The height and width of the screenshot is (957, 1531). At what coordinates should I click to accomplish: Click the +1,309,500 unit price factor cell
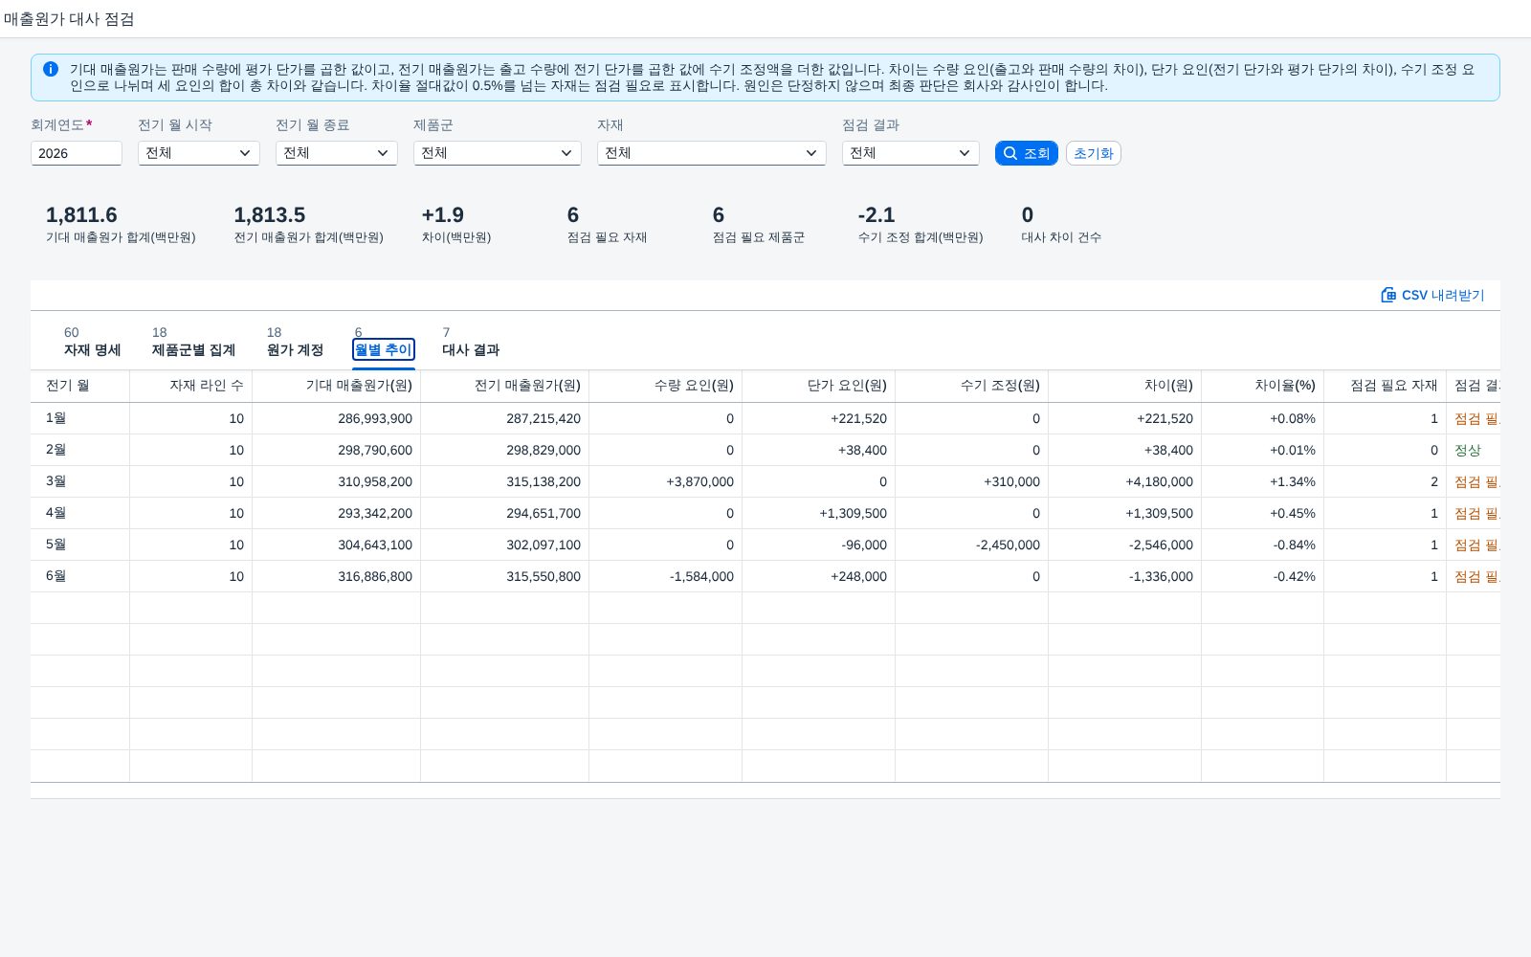(819, 513)
